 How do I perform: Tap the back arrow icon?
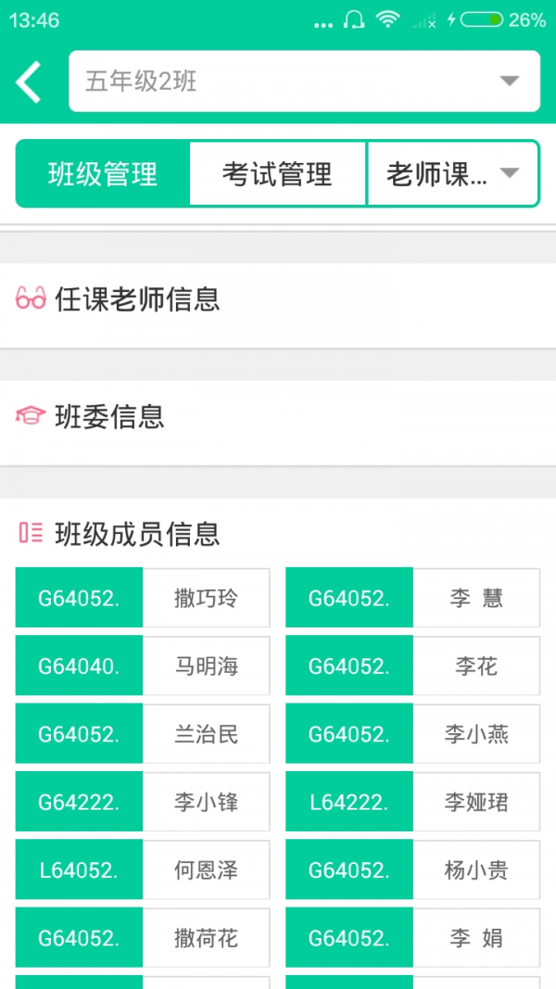(x=30, y=82)
